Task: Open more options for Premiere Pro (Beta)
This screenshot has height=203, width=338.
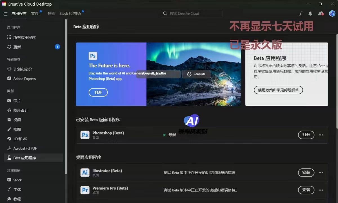Action: click(x=321, y=190)
